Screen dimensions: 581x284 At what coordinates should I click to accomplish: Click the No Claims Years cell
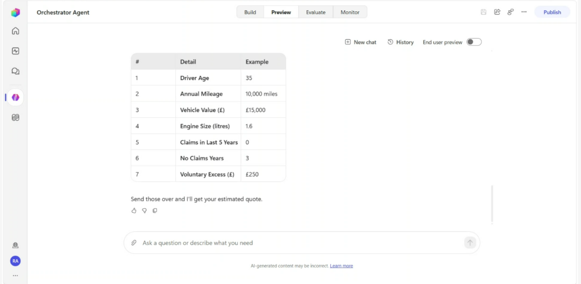coord(208,158)
